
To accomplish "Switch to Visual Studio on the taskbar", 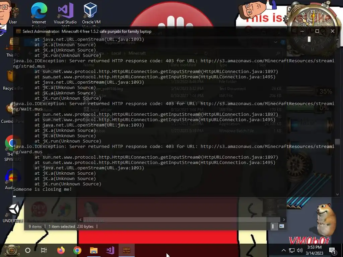I will tap(110, 250).
